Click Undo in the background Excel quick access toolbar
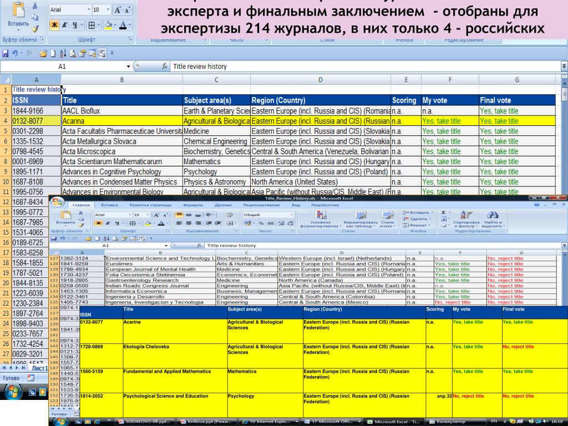The image size is (568, 426). [x=15, y=54]
